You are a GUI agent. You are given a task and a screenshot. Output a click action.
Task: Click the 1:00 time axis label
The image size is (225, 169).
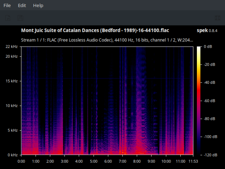pyautogui.click(x=36, y=161)
